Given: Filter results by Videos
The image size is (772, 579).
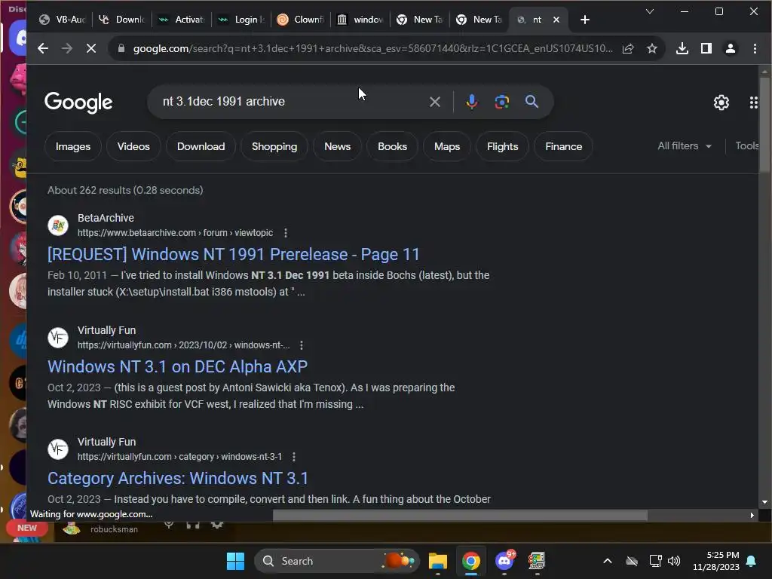Looking at the screenshot, I should pyautogui.click(x=133, y=146).
